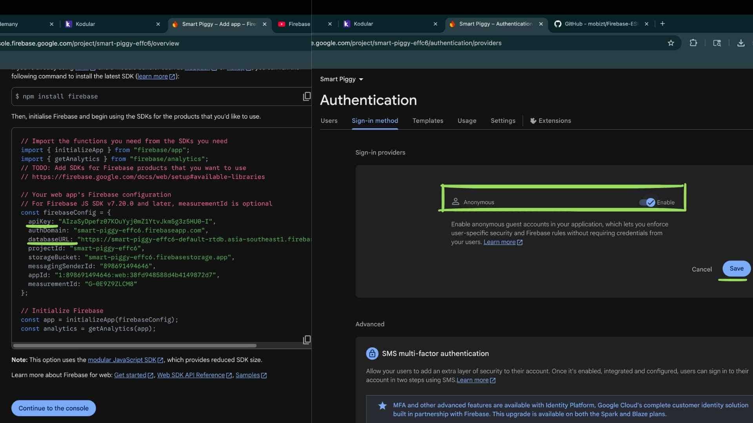753x423 pixels.
Task: Copy the npm install firebase command
Action: pyautogui.click(x=307, y=96)
